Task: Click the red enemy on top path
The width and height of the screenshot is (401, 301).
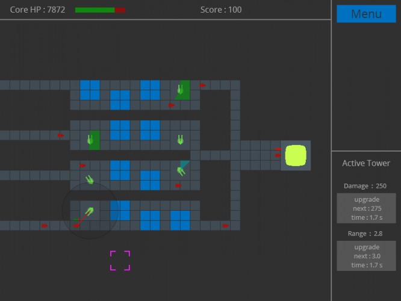Action: pyautogui.click(x=202, y=85)
